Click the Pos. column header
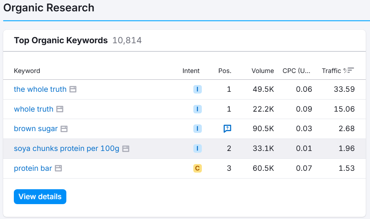Viewport: 370px width, 219px height. click(x=225, y=71)
